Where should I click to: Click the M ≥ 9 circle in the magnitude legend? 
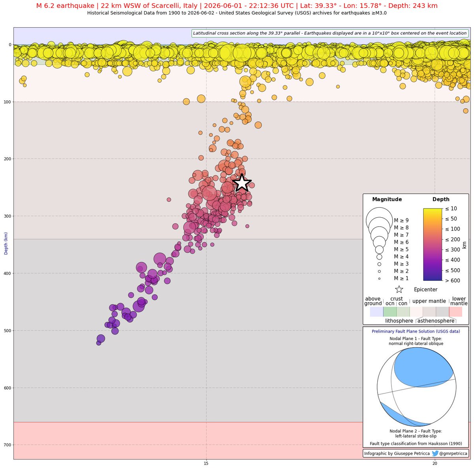(x=379, y=220)
